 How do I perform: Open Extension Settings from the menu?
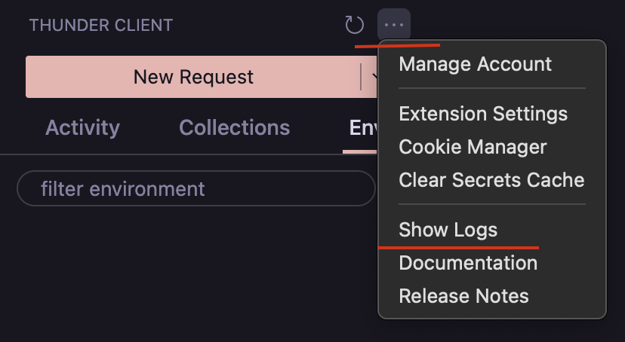pos(483,114)
